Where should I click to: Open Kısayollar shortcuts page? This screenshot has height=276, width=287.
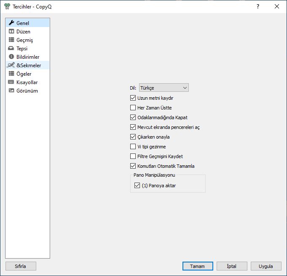[28, 82]
